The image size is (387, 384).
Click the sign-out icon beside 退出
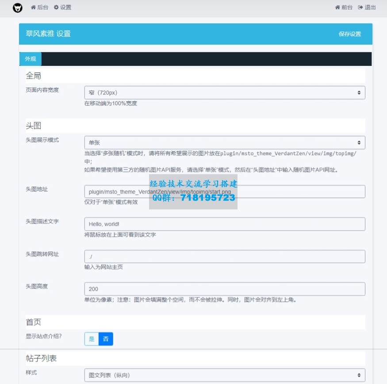[x=360, y=8]
